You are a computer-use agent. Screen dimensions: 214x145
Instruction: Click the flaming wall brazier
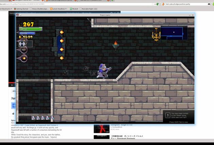point(116,46)
